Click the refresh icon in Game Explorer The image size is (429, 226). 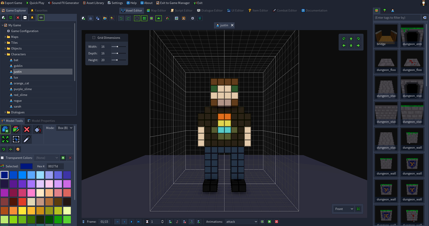coord(11,17)
